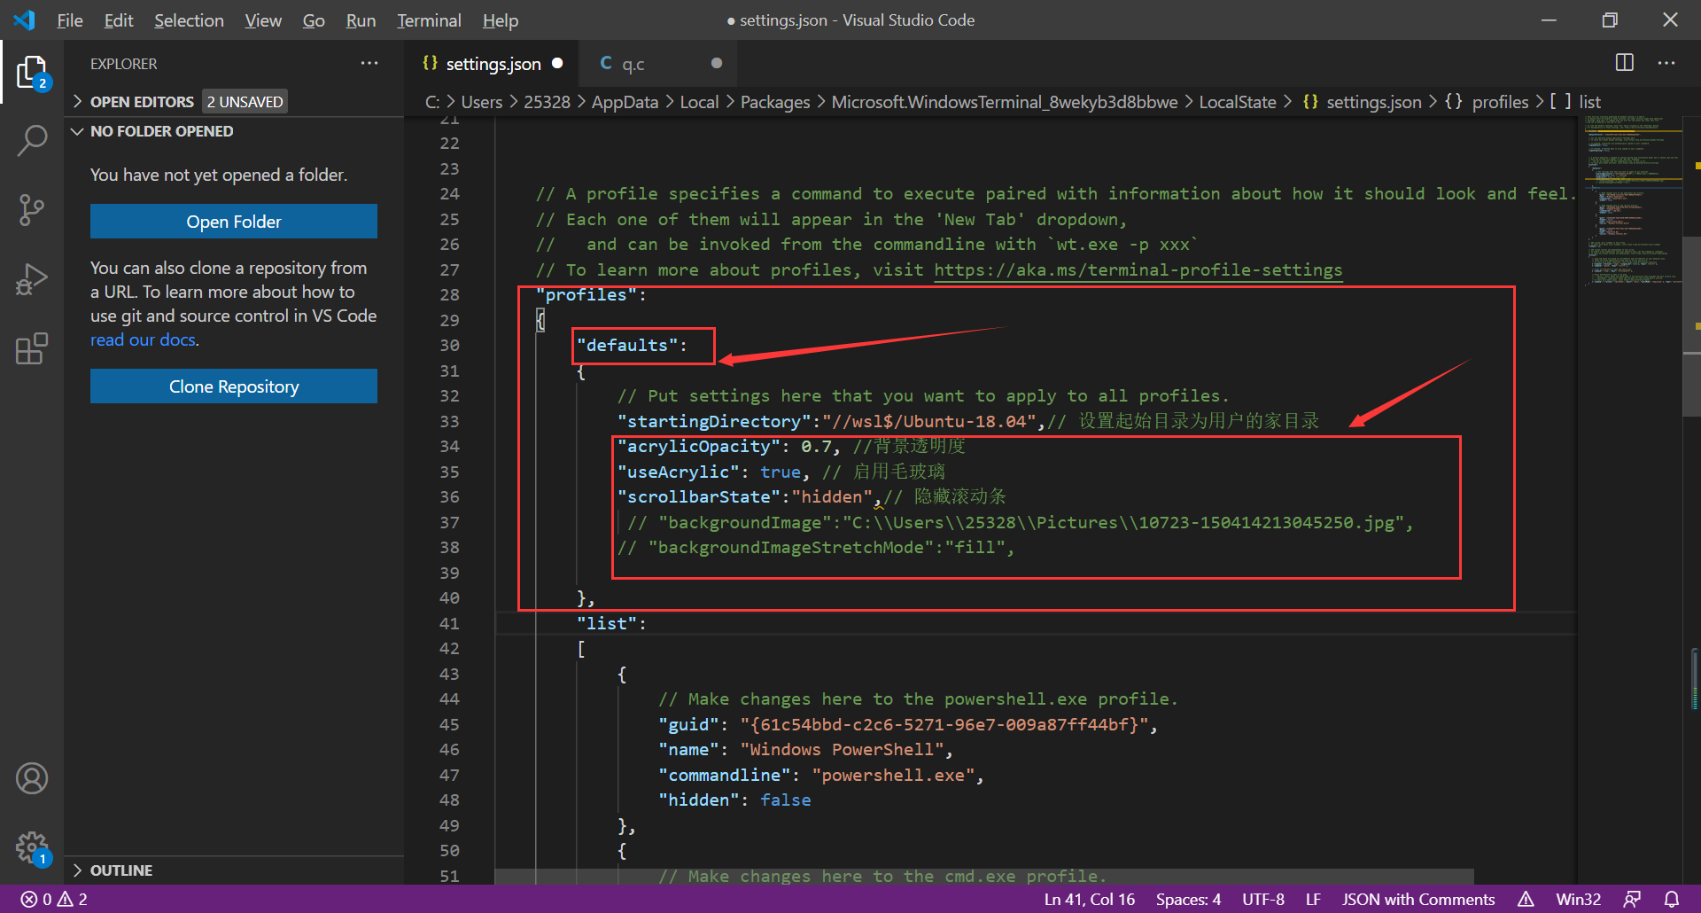Click the Users breadcrumb segment
Screen dimensions: 1701x913
click(x=481, y=102)
